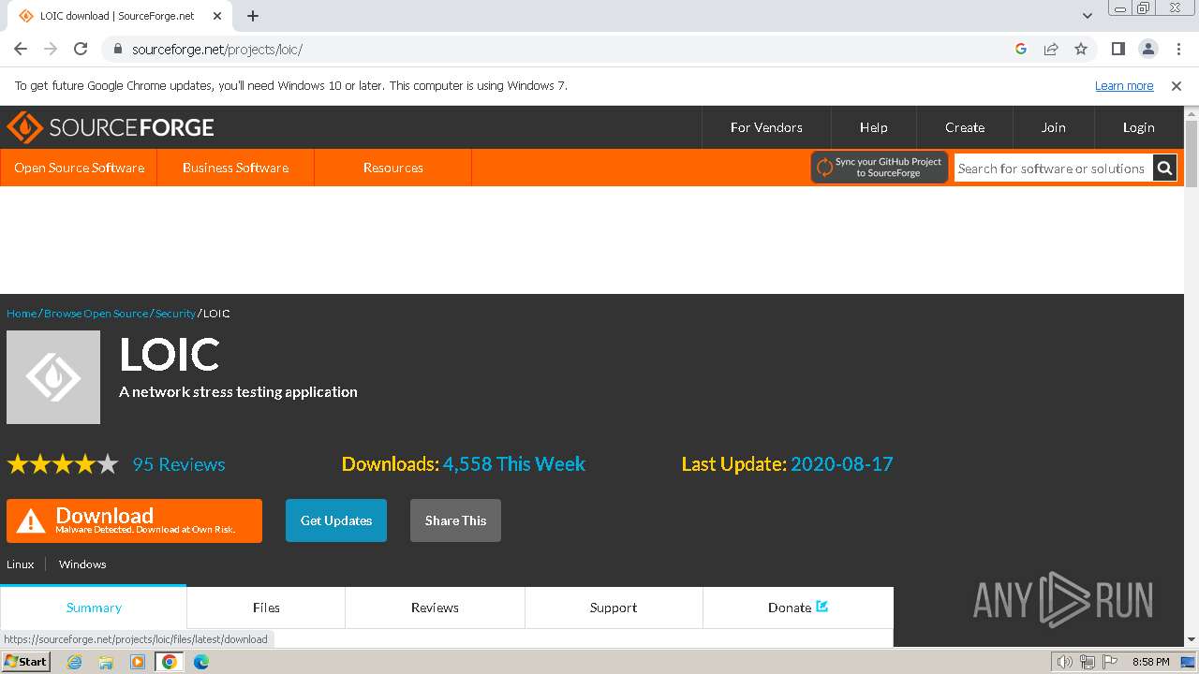Go back with browser back arrow

tap(21, 49)
